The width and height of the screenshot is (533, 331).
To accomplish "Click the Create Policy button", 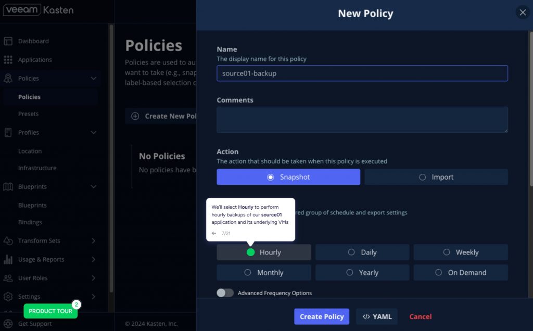I will (x=322, y=316).
